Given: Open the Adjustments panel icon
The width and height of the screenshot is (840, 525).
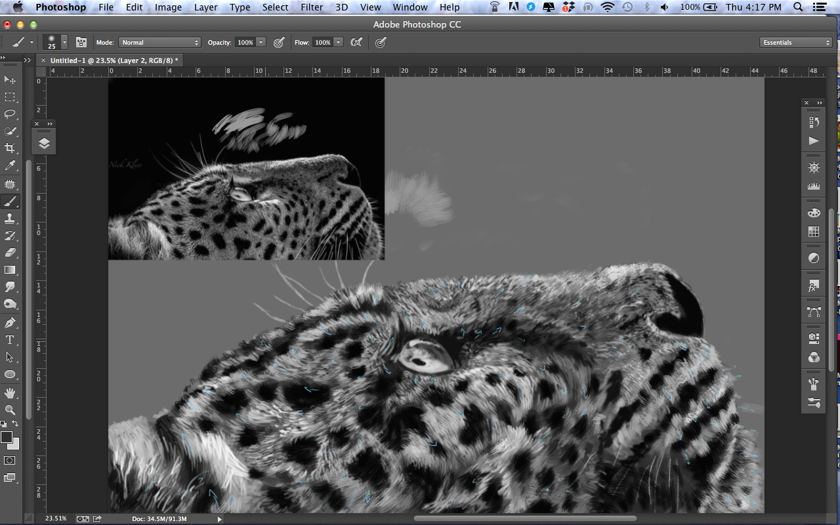Looking at the screenshot, I should coord(814,258).
